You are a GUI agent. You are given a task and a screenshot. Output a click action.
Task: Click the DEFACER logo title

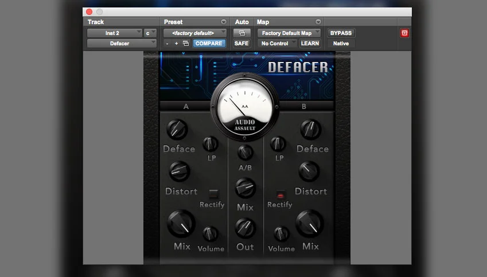coord(298,68)
